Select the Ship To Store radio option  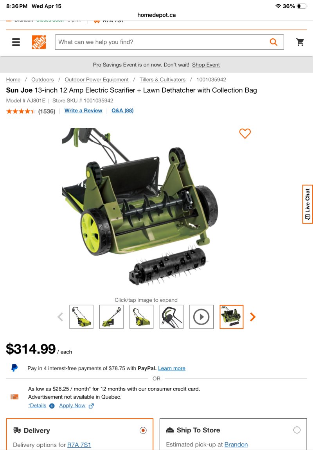tap(297, 430)
